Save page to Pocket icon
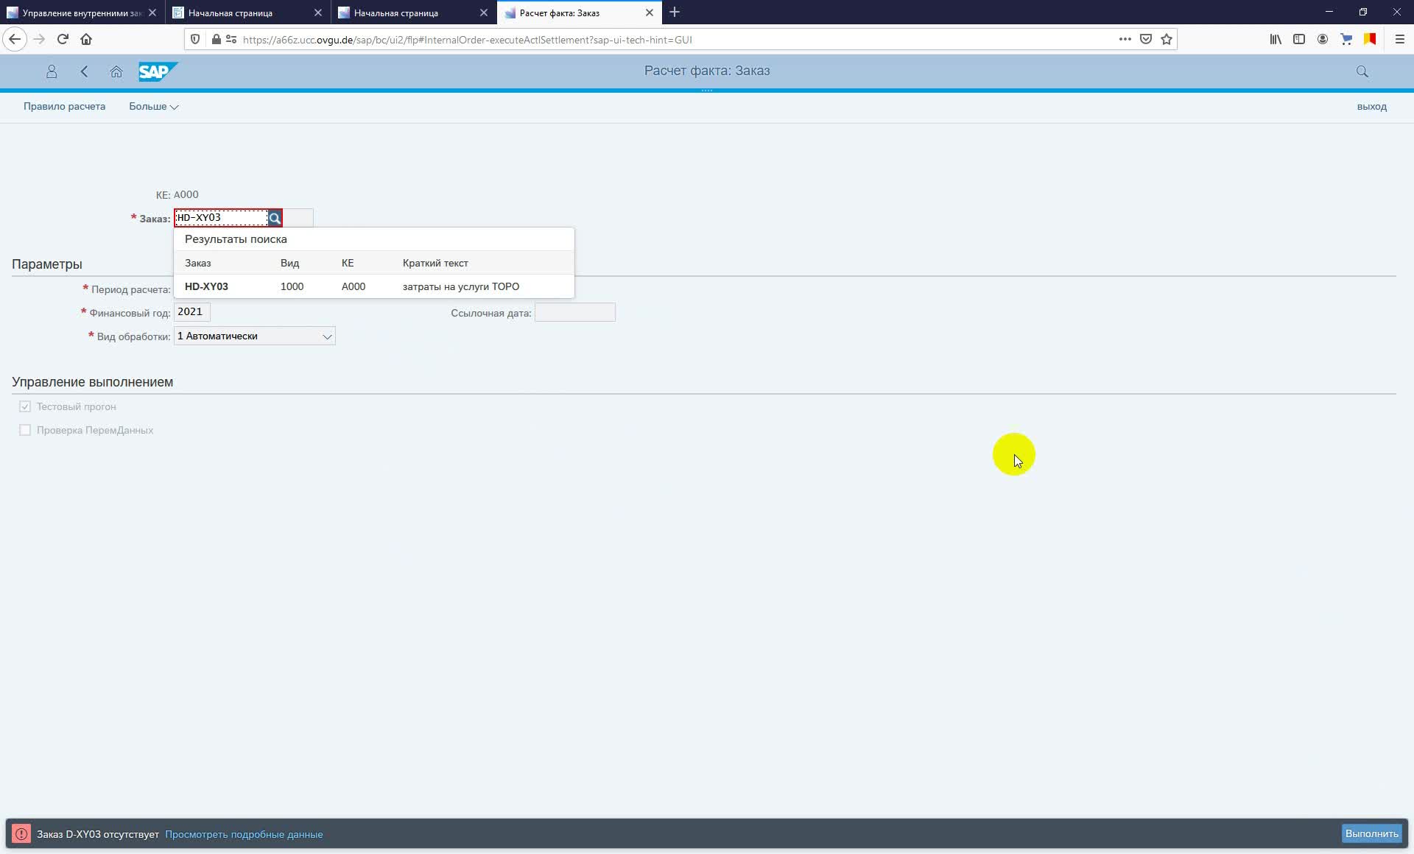 (1146, 39)
